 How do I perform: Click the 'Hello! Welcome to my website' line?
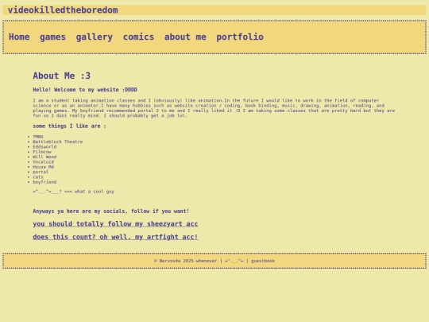85,90
